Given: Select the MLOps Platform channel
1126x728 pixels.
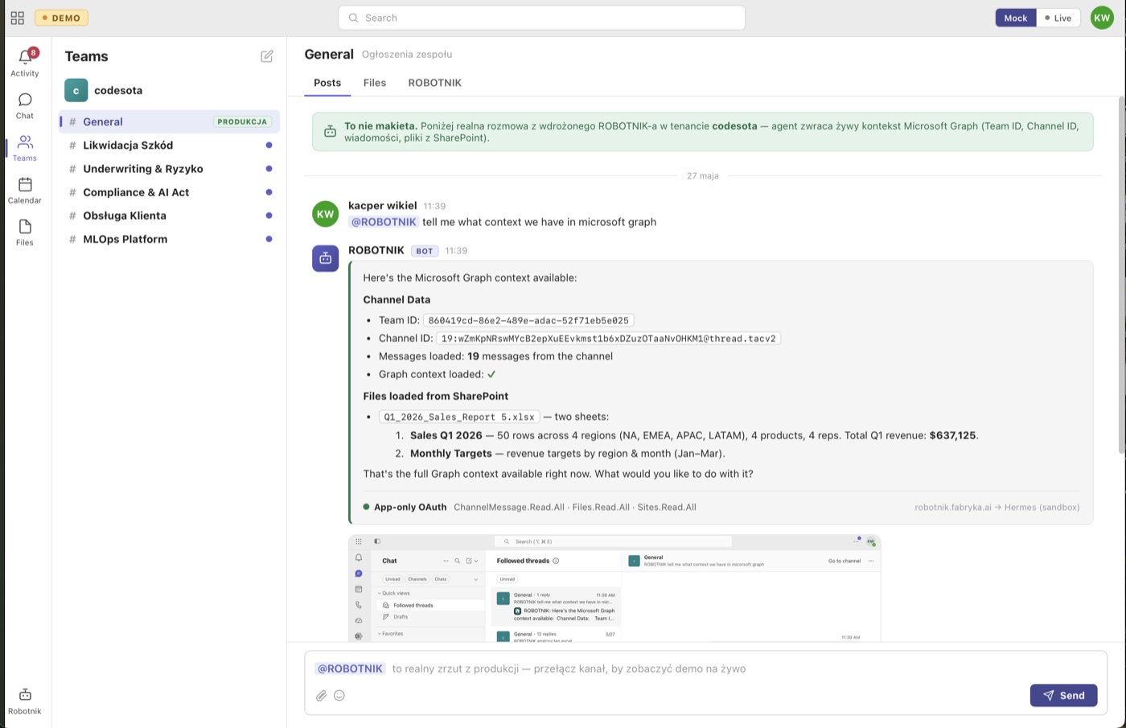Looking at the screenshot, I should pos(169,239).
